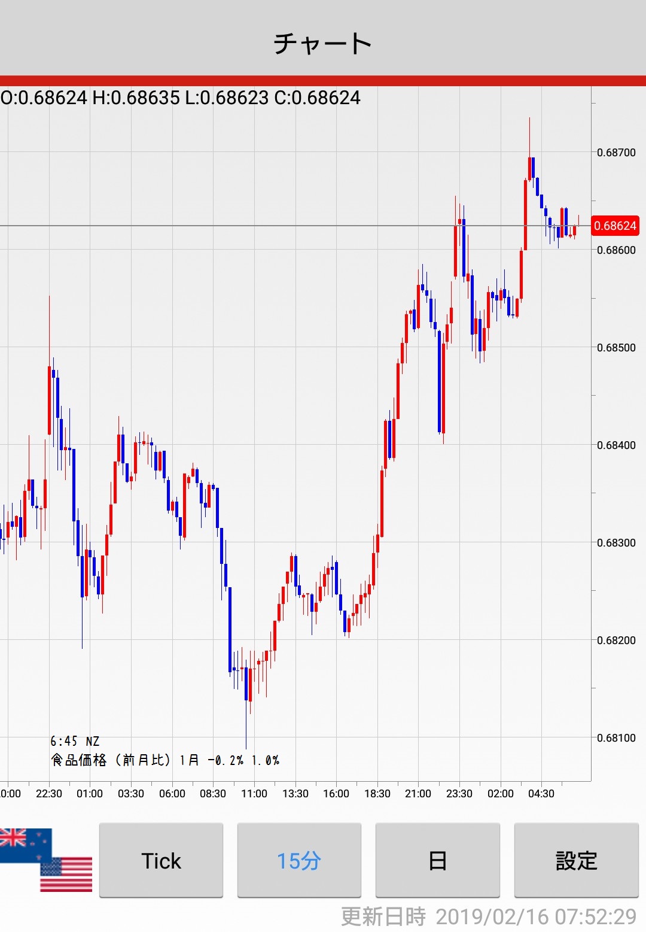Image resolution: width=646 pixels, height=932 pixels.
Task: Switch to the 日 daily timeframe
Action: (x=437, y=860)
